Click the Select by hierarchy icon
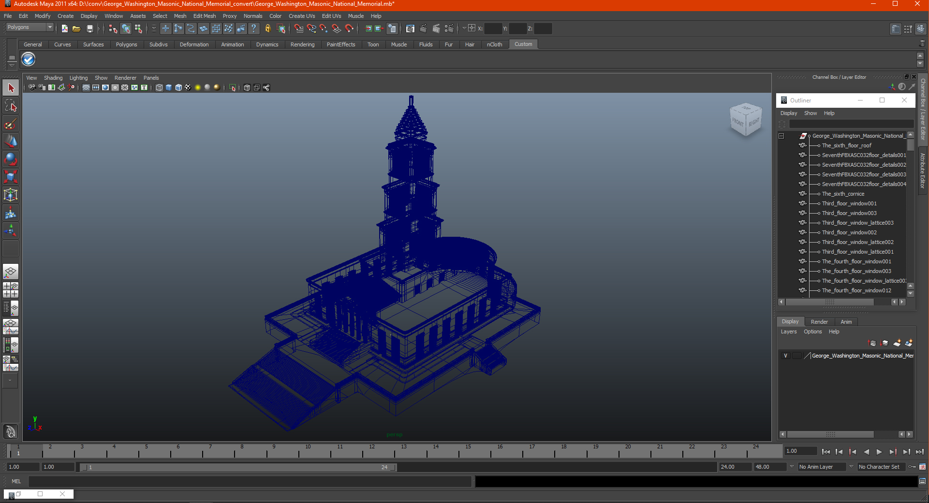 coord(113,29)
